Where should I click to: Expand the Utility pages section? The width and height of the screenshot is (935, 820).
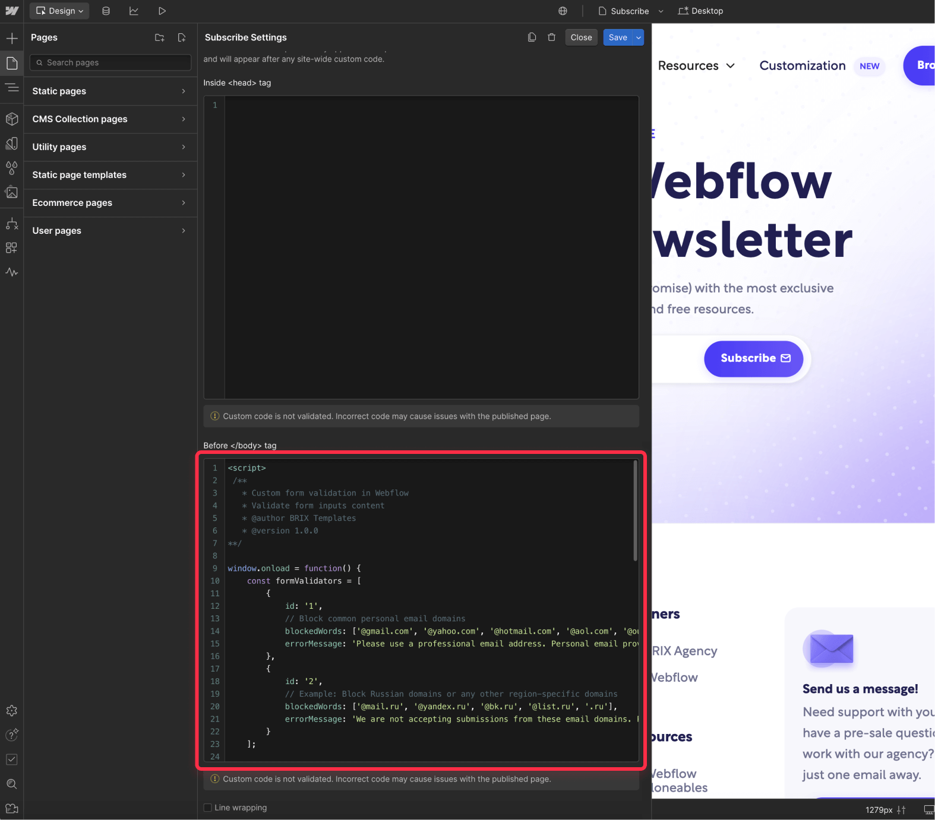(x=110, y=147)
